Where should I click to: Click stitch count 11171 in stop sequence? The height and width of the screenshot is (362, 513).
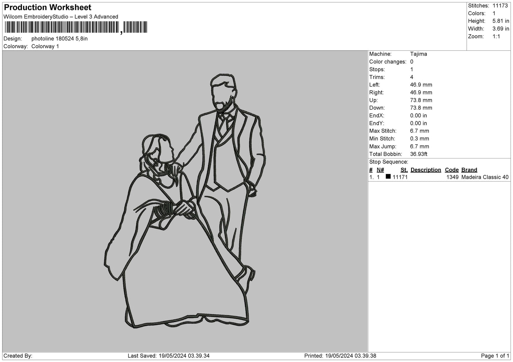[x=400, y=177]
